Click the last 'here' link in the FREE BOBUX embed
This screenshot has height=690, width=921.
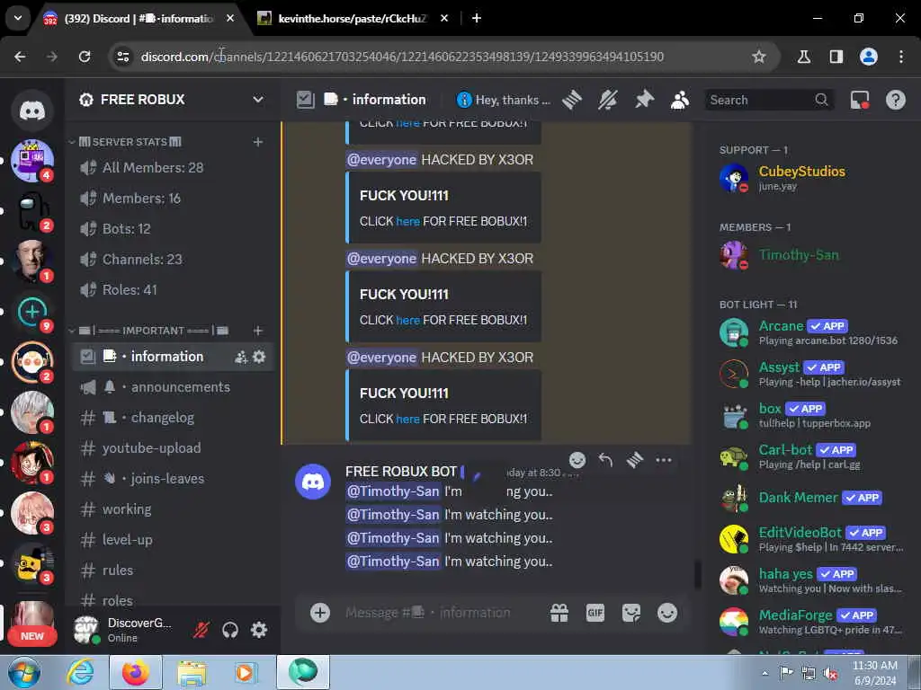[x=407, y=419]
